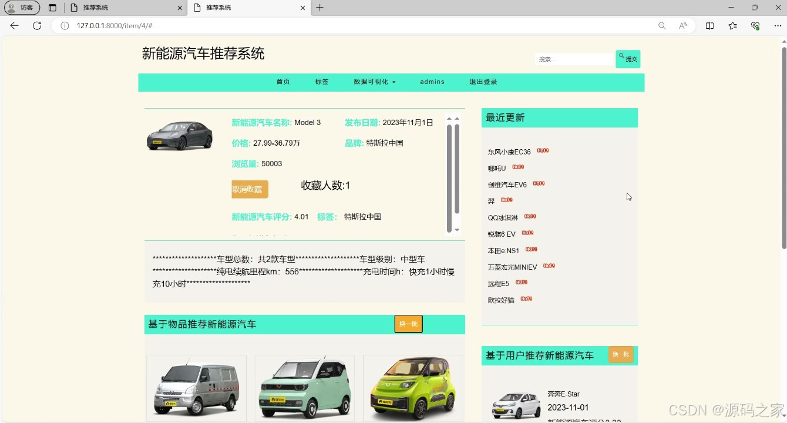Screen dimensions: 787x423
Task: Open QQ冰淇淋 from recent updates
Action: pos(503,217)
